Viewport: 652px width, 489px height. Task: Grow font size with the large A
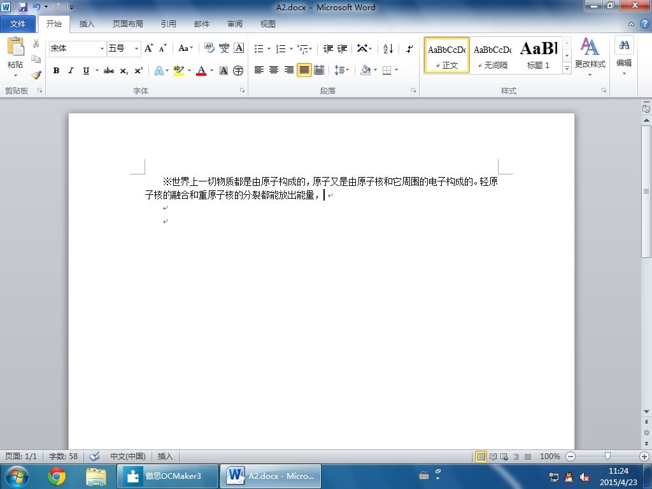point(149,48)
